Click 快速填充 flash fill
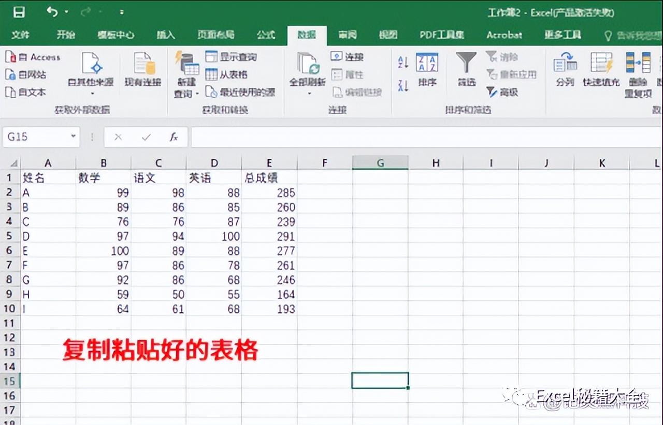This screenshot has width=663, height=425. click(601, 69)
